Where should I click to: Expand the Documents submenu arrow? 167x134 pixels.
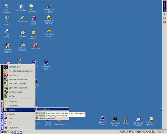tap(34, 105)
